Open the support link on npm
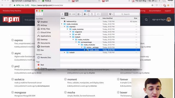 click(168, 11)
